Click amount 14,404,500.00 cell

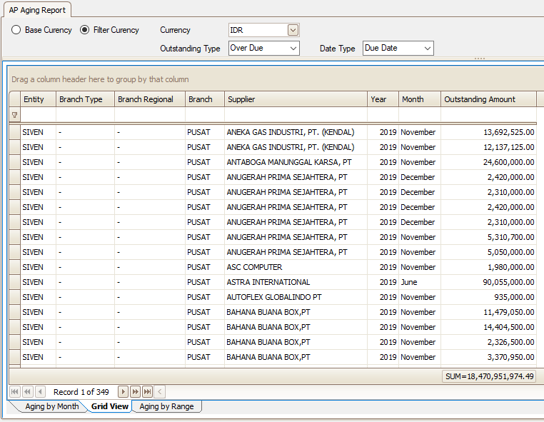point(488,327)
